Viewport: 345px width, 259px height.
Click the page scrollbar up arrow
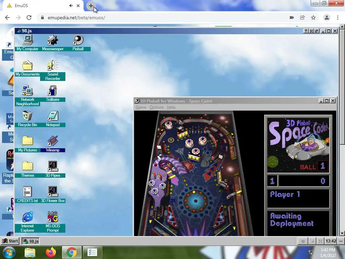tap(342, 27)
